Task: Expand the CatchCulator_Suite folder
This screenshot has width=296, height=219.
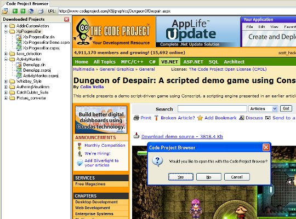Action: 6,93
